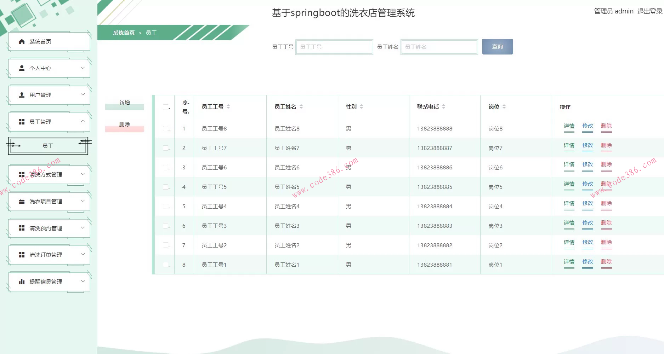Viewport: 664px width, 354px height.
Task: Toggle the select-all checkbox in table header
Action: coord(165,107)
